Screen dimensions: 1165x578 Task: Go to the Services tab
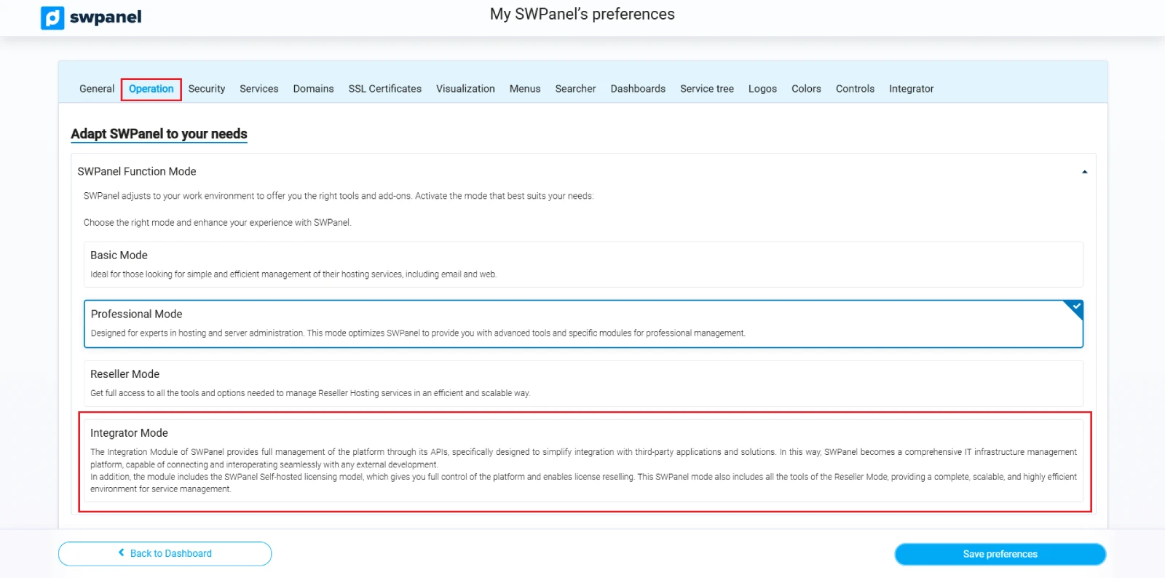[x=259, y=89]
